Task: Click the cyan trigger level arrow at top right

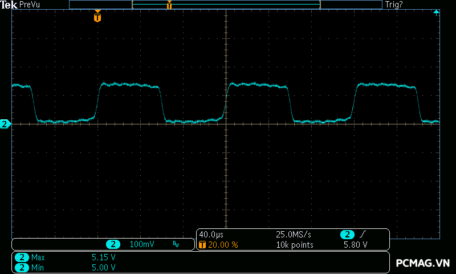Action: [436, 12]
